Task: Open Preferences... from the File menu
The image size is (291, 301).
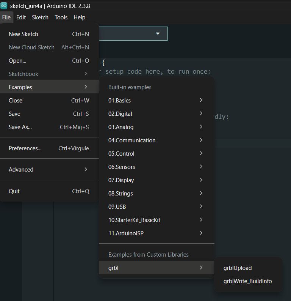Action: tap(49, 148)
